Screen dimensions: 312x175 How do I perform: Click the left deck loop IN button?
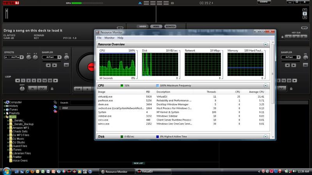click(32, 89)
